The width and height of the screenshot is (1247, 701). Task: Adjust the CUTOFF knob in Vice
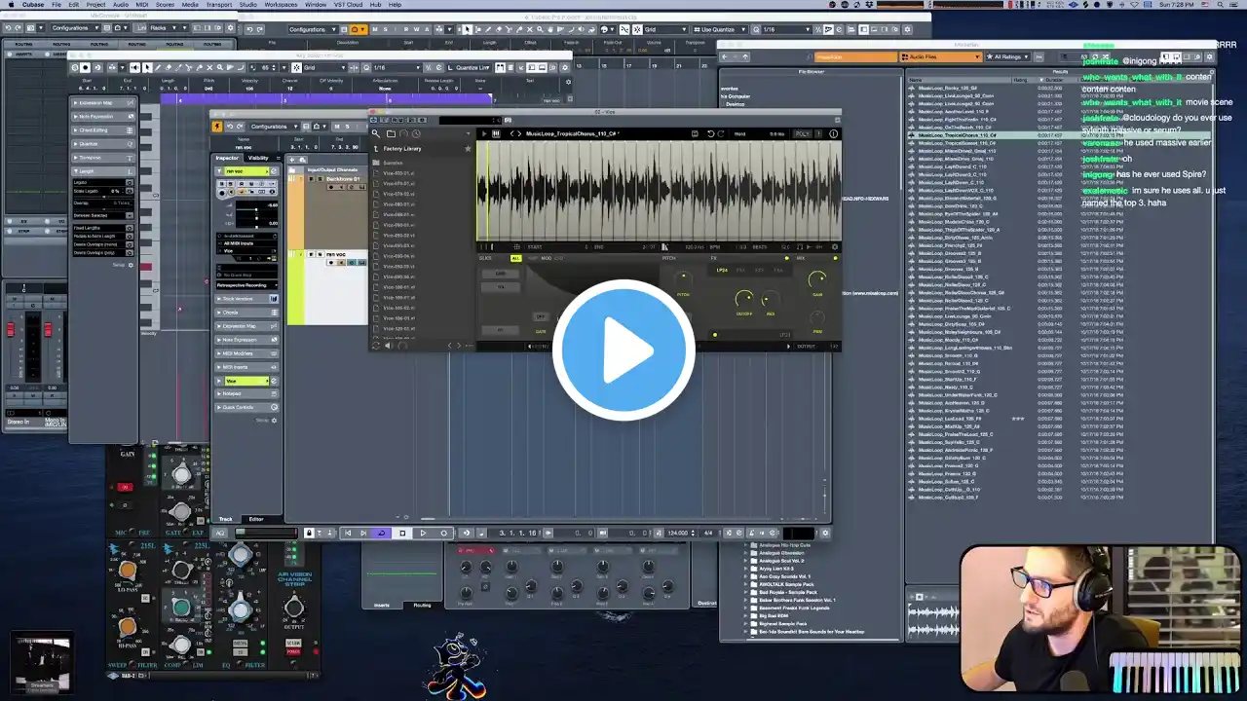[744, 298]
